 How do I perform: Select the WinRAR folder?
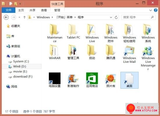[x=55, y=52]
